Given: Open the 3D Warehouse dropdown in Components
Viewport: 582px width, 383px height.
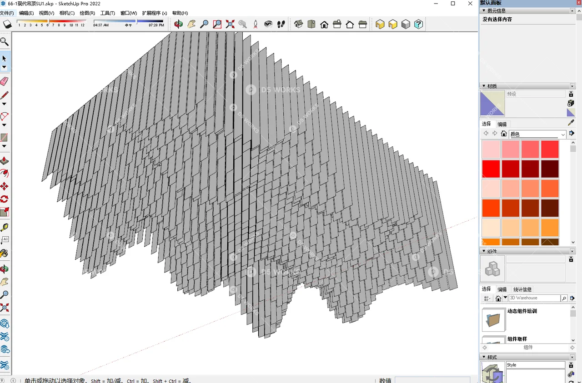Looking at the screenshot, I should (x=505, y=298).
